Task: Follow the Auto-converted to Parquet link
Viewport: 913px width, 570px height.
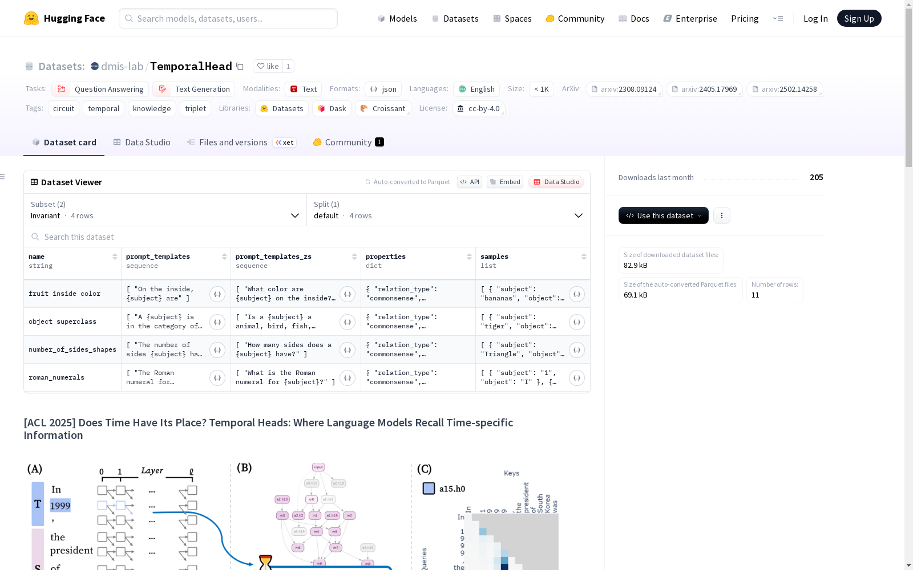Action: point(412,182)
